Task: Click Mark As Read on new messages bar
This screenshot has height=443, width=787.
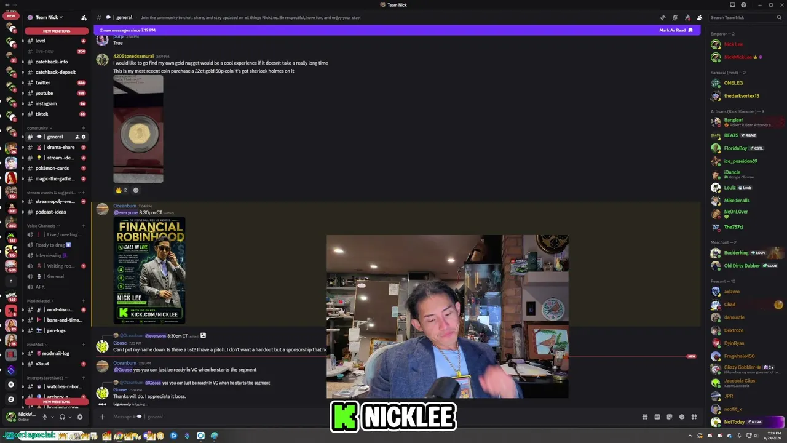Action: [x=676, y=30]
